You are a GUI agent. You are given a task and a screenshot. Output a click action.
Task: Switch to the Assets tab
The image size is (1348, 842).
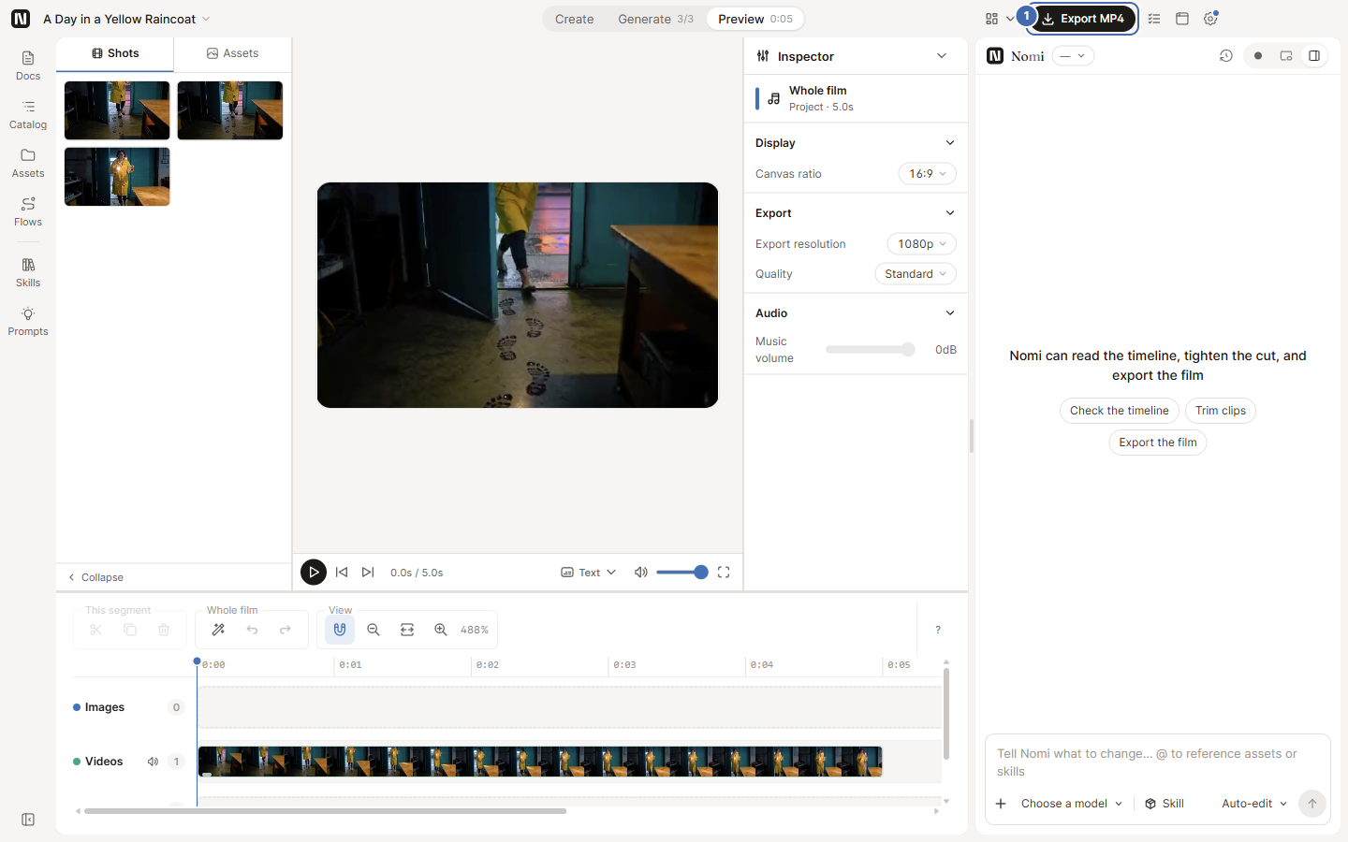point(232,53)
